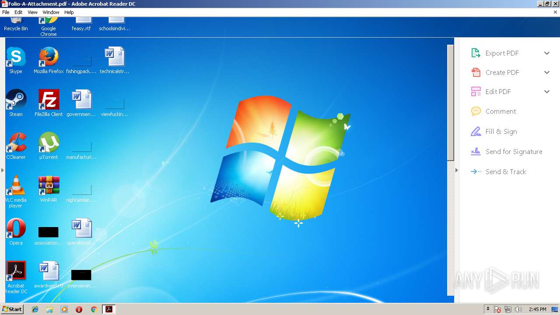Screen dimensions: 560x315
Task: Click the volume speaker tray icon
Action: [x=518, y=309]
